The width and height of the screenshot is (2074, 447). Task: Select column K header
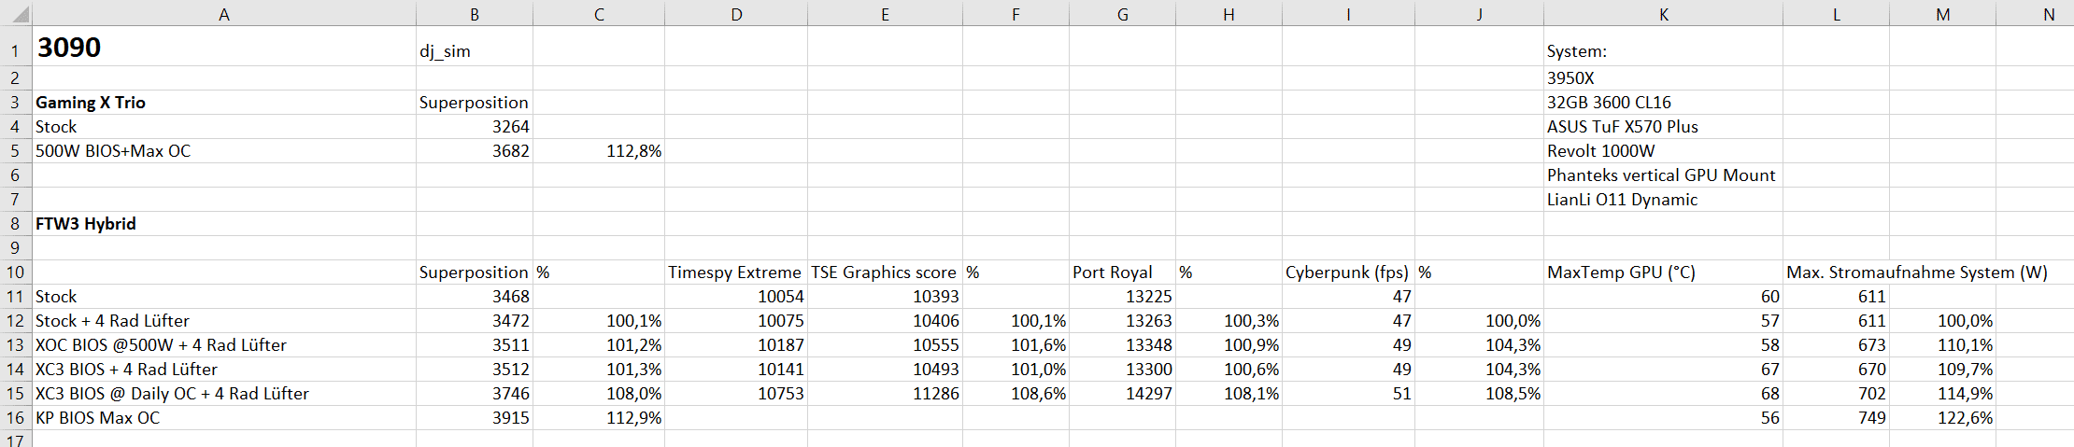(1663, 14)
